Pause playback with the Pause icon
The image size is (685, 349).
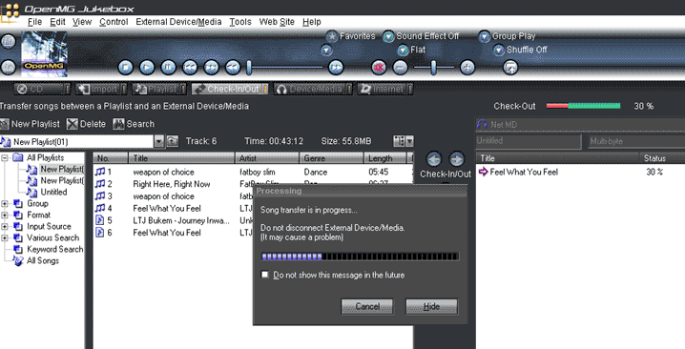pos(168,68)
